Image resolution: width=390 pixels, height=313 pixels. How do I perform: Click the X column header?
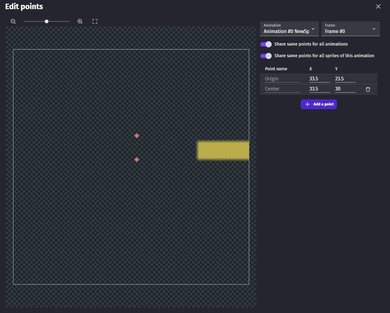coord(311,69)
